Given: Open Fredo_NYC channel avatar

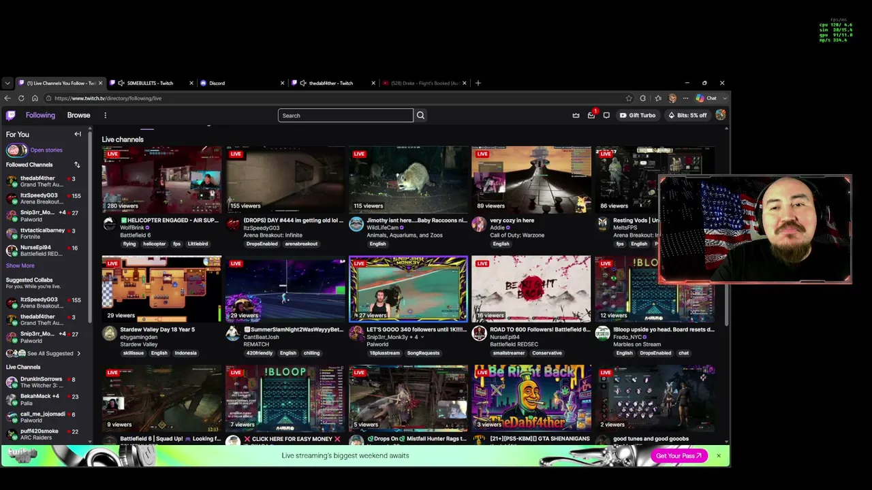Looking at the screenshot, I should click(x=603, y=333).
